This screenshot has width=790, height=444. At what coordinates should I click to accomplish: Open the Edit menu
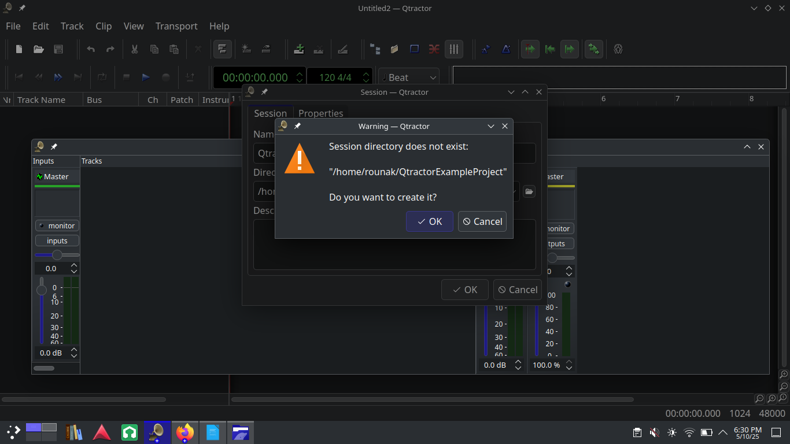(x=40, y=26)
